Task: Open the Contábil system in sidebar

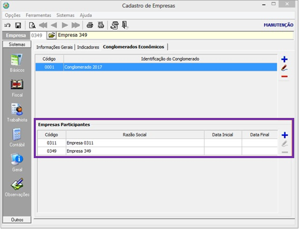Action: coord(17,138)
